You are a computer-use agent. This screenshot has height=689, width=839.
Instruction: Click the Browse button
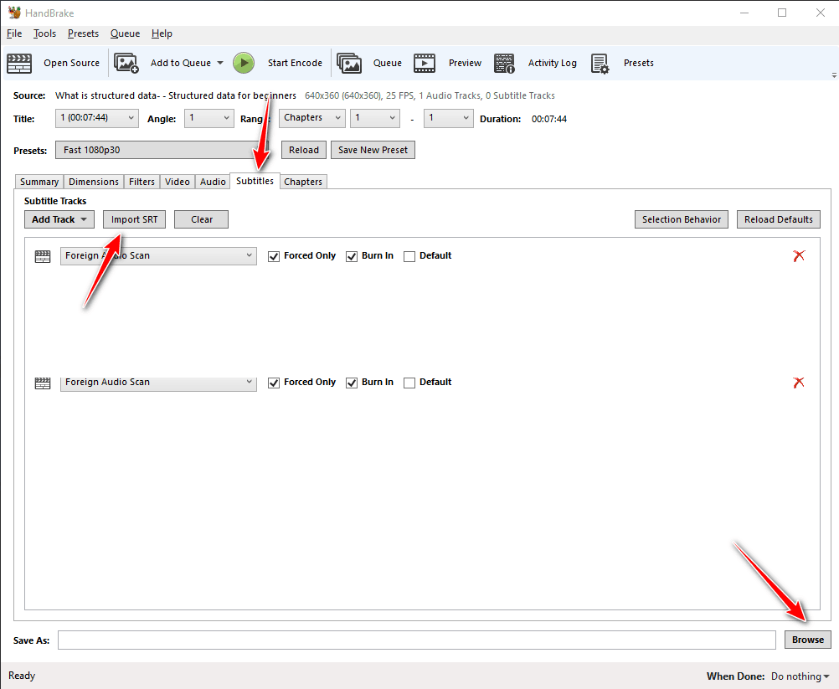coord(807,640)
